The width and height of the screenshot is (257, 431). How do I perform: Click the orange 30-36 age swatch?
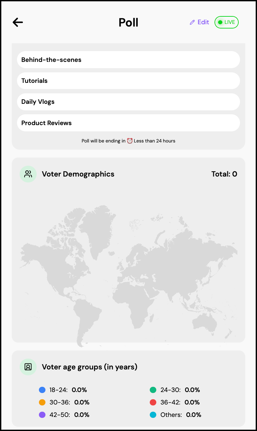pyautogui.click(x=42, y=402)
